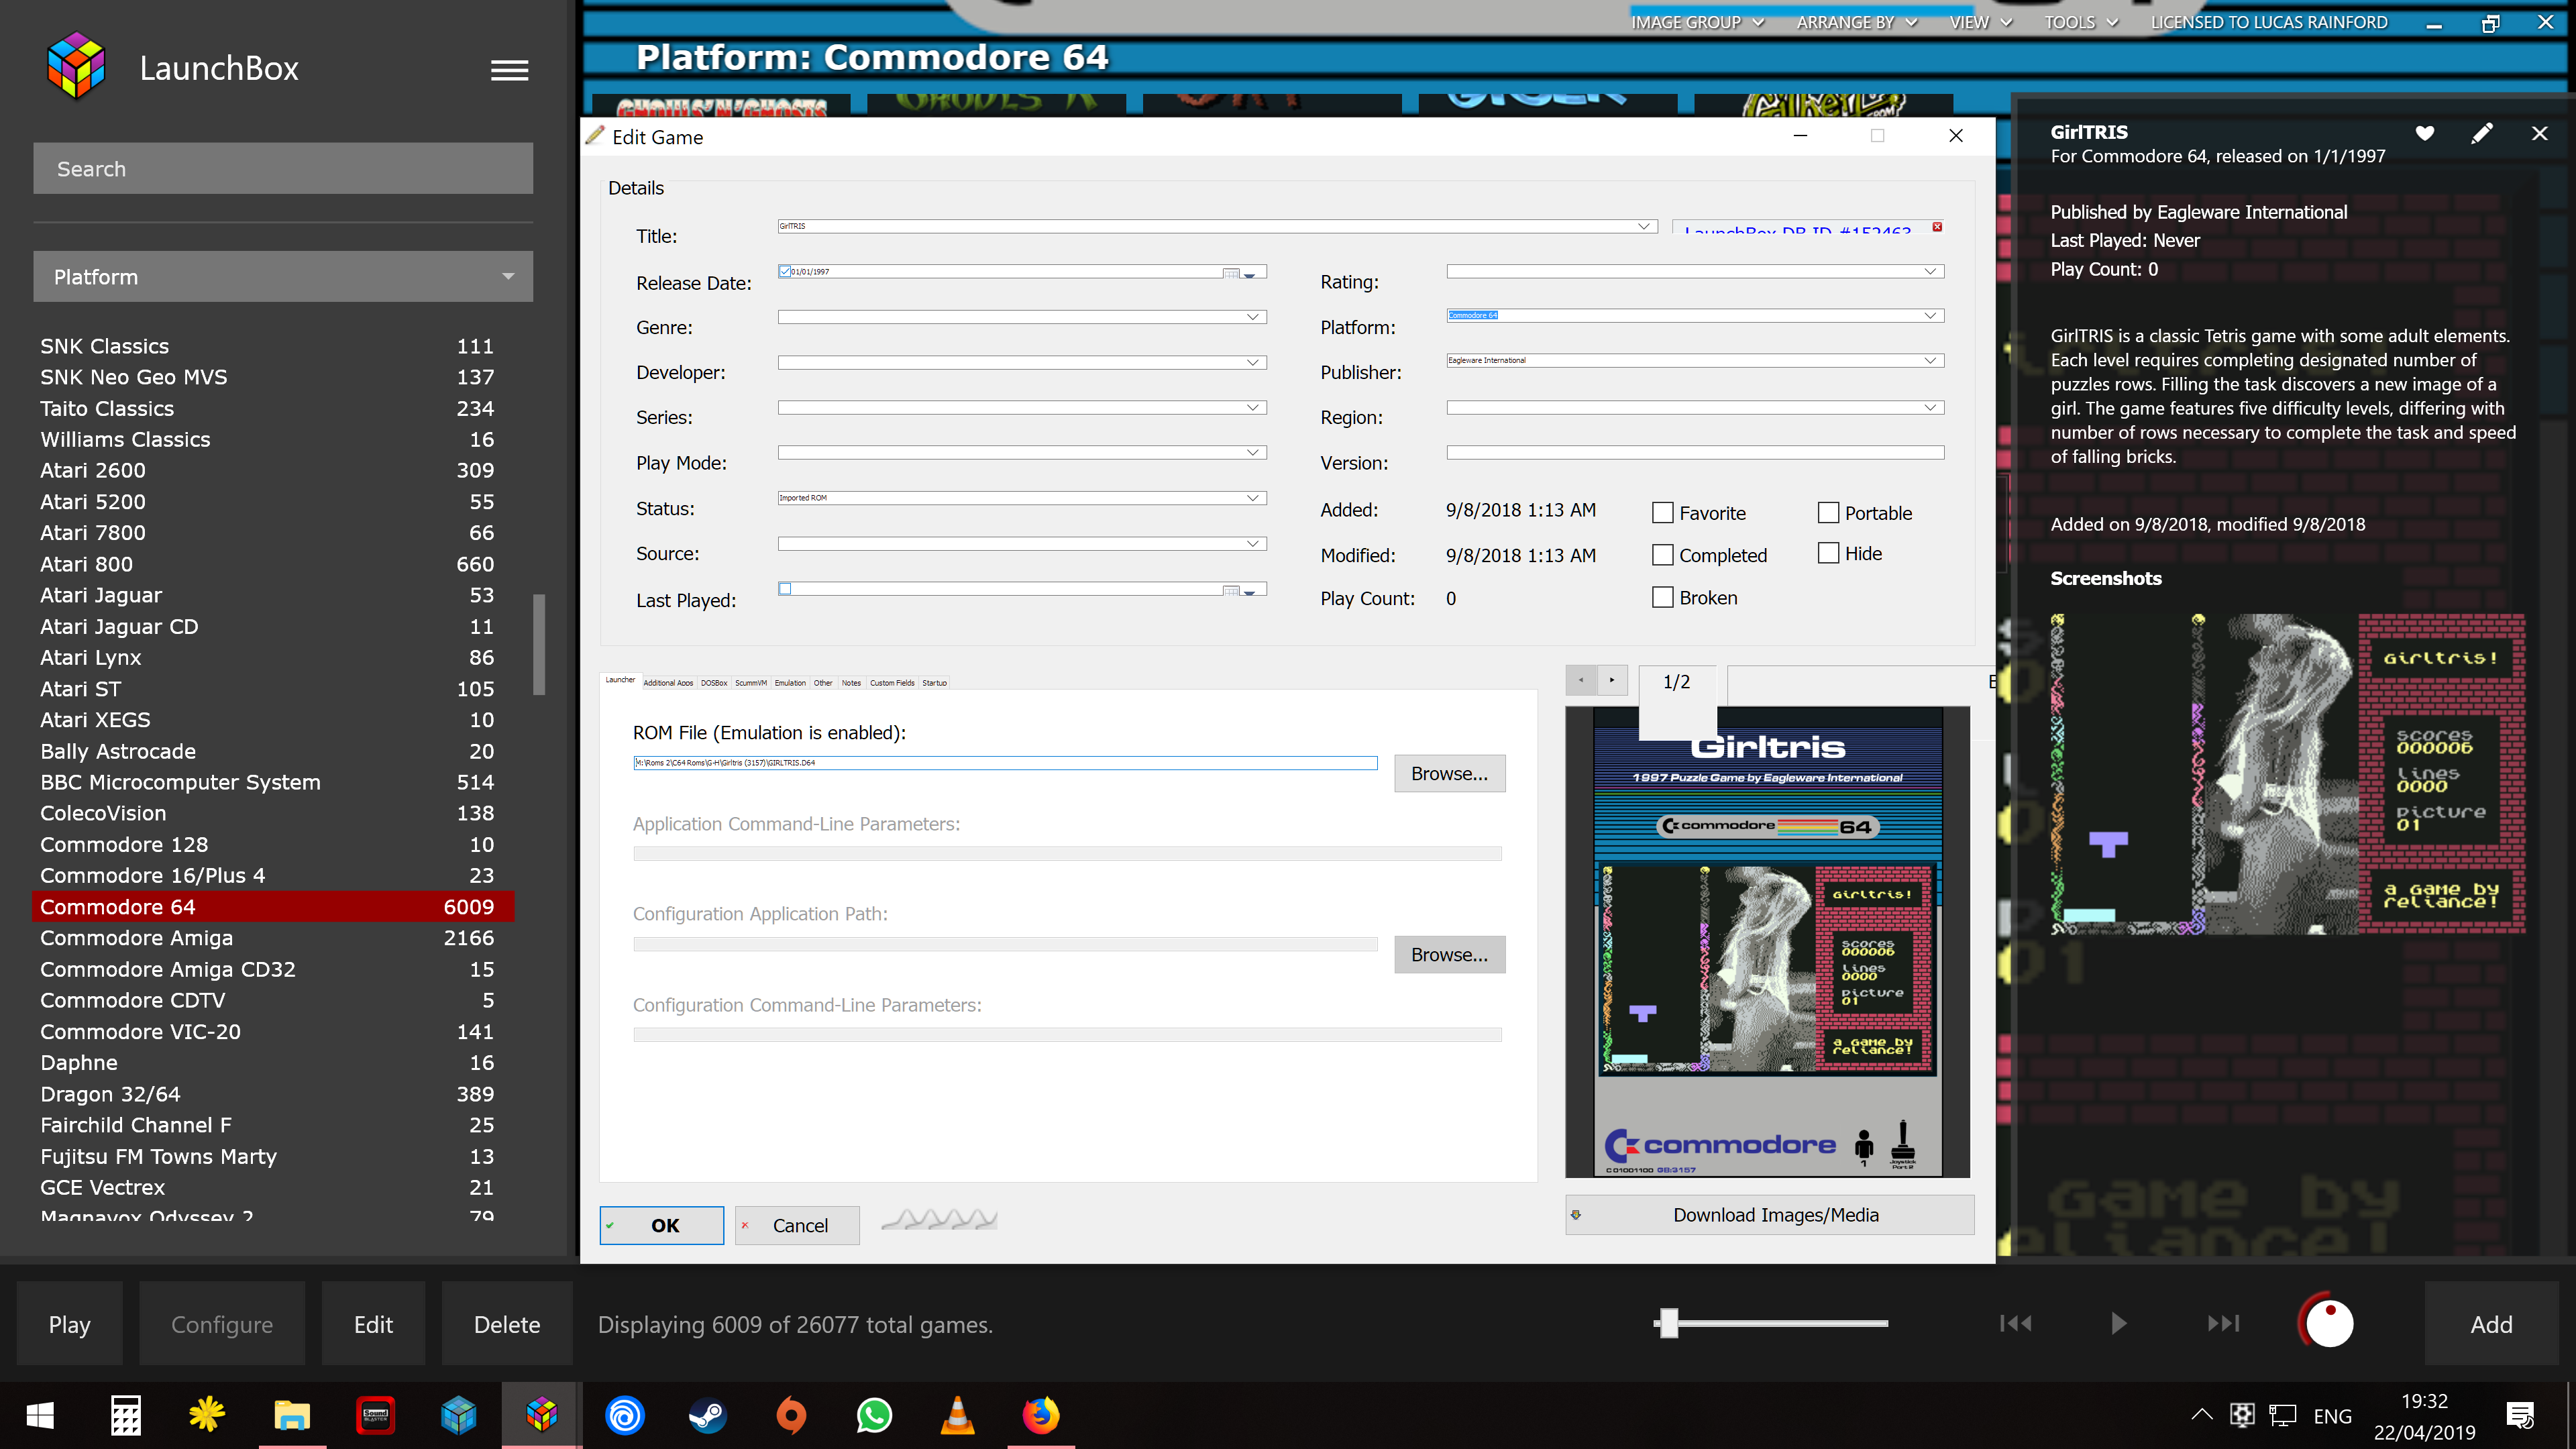Open the yellow flower taskbar app
2576x1449 pixels.
coord(208,1415)
